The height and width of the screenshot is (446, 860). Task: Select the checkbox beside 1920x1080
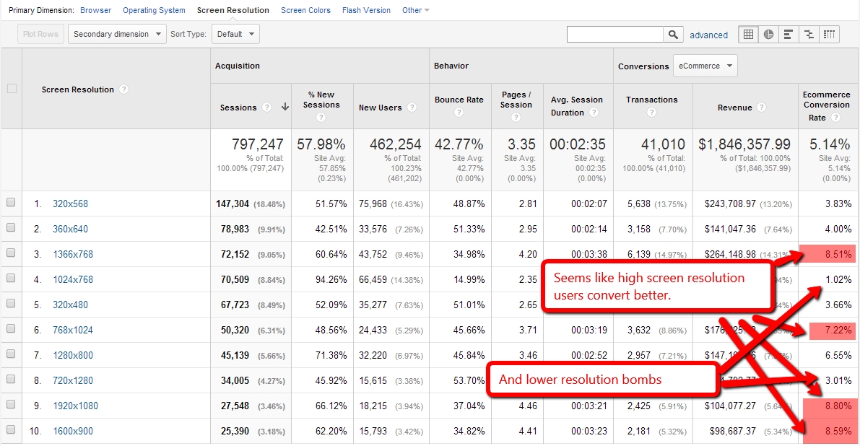click(x=12, y=406)
